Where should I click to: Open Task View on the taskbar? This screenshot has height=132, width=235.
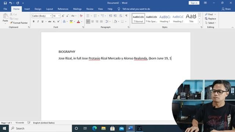(x=85, y=128)
